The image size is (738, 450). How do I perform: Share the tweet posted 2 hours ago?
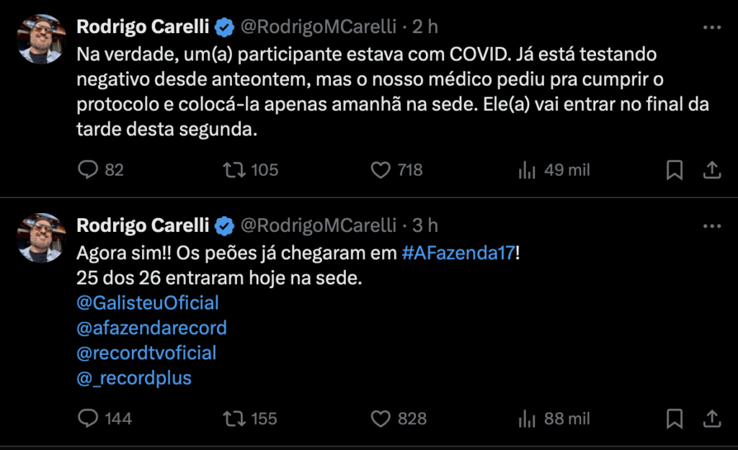pyautogui.click(x=711, y=170)
